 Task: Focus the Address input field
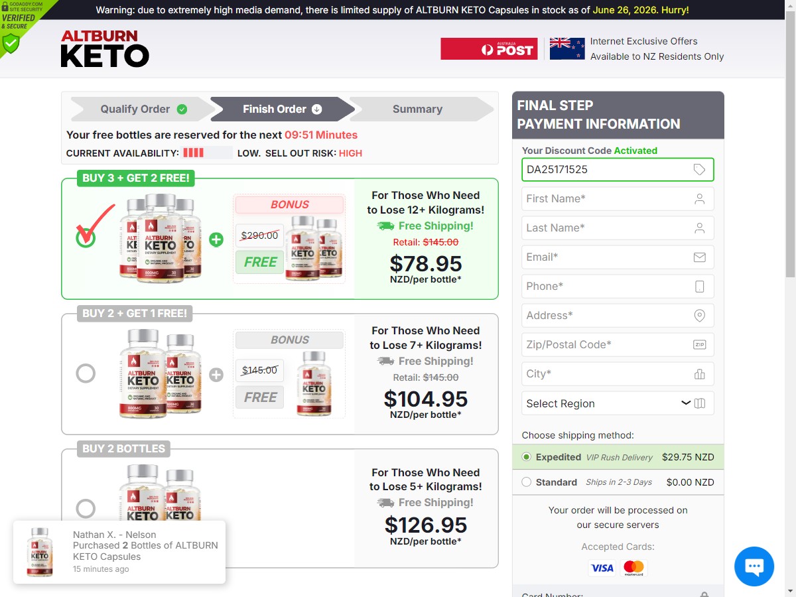618,316
